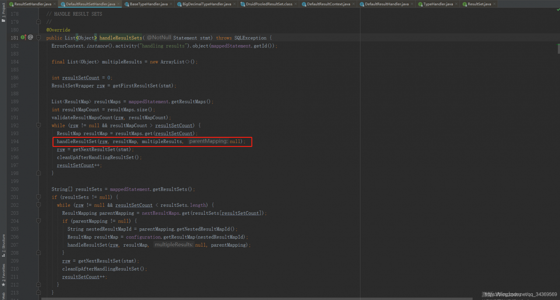This screenshot has height=300, width=560.
Task: Open the BigDecimalTypeHandler.java tab
Action: click(x=207, y=4)
